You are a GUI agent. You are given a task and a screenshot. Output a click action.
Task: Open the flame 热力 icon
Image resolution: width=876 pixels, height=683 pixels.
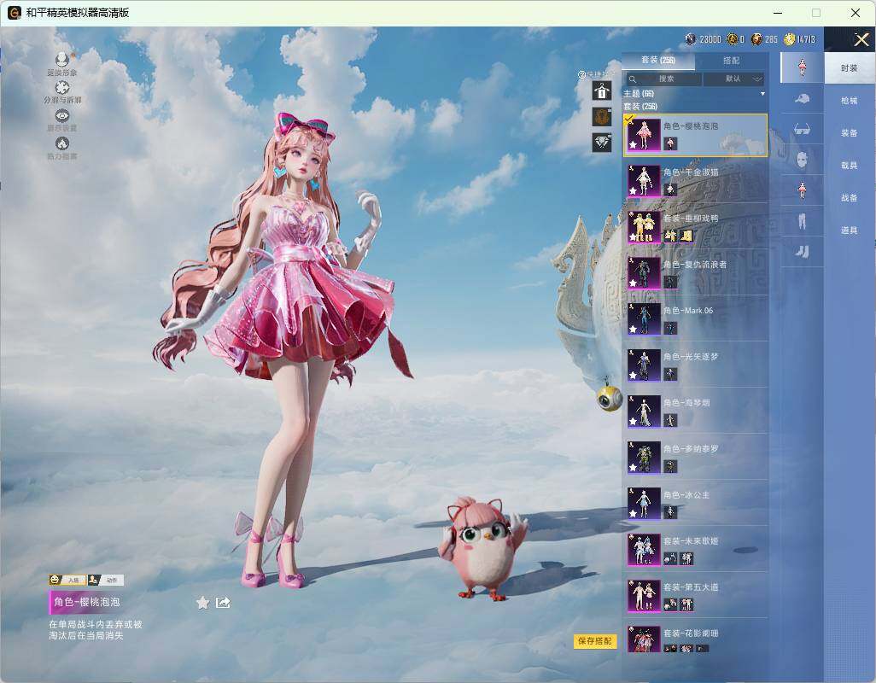click(x=62, y=143)
